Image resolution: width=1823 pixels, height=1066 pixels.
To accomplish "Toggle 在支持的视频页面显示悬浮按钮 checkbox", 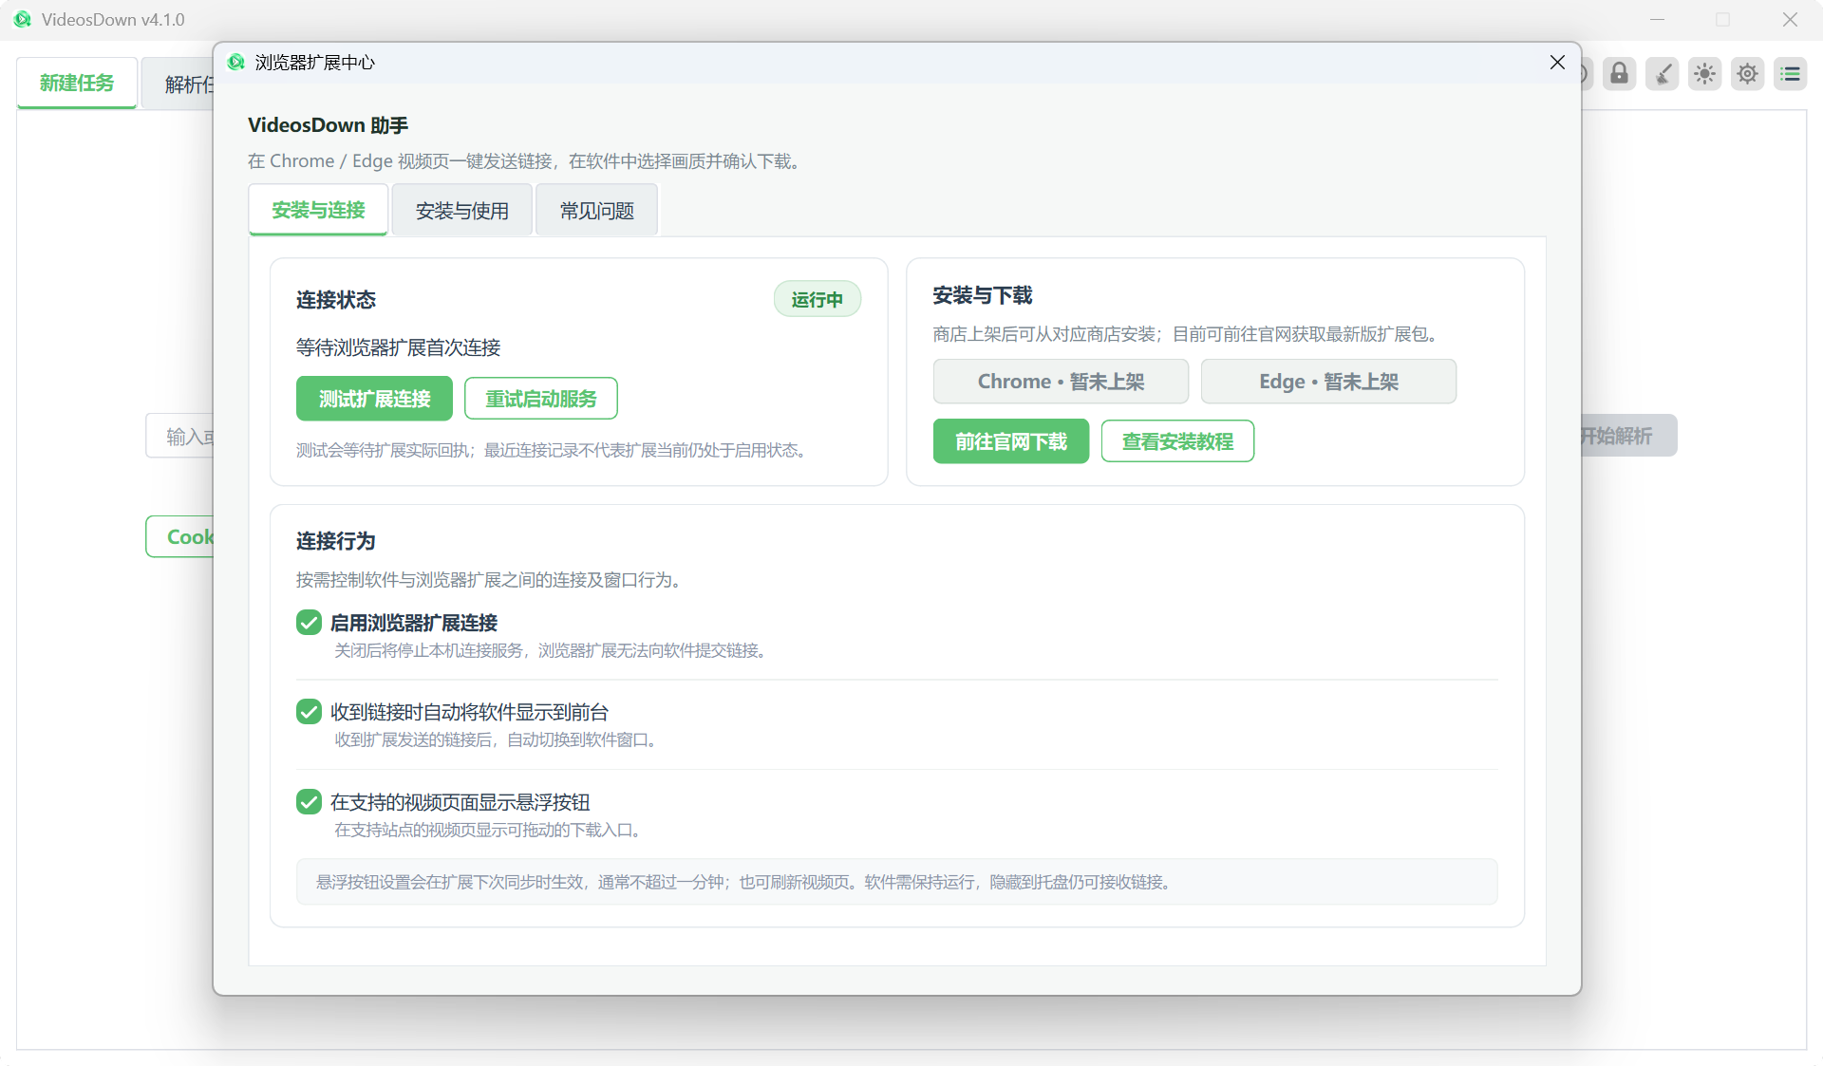I will (x=309, y=802).
